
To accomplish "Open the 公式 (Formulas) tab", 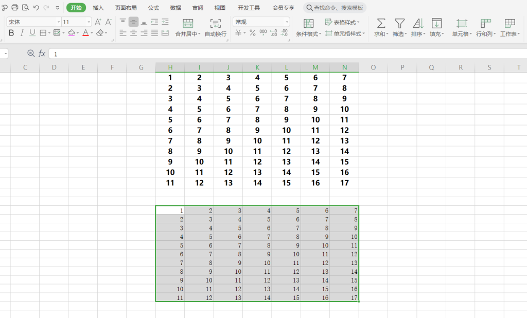I will tap(153, 7).
